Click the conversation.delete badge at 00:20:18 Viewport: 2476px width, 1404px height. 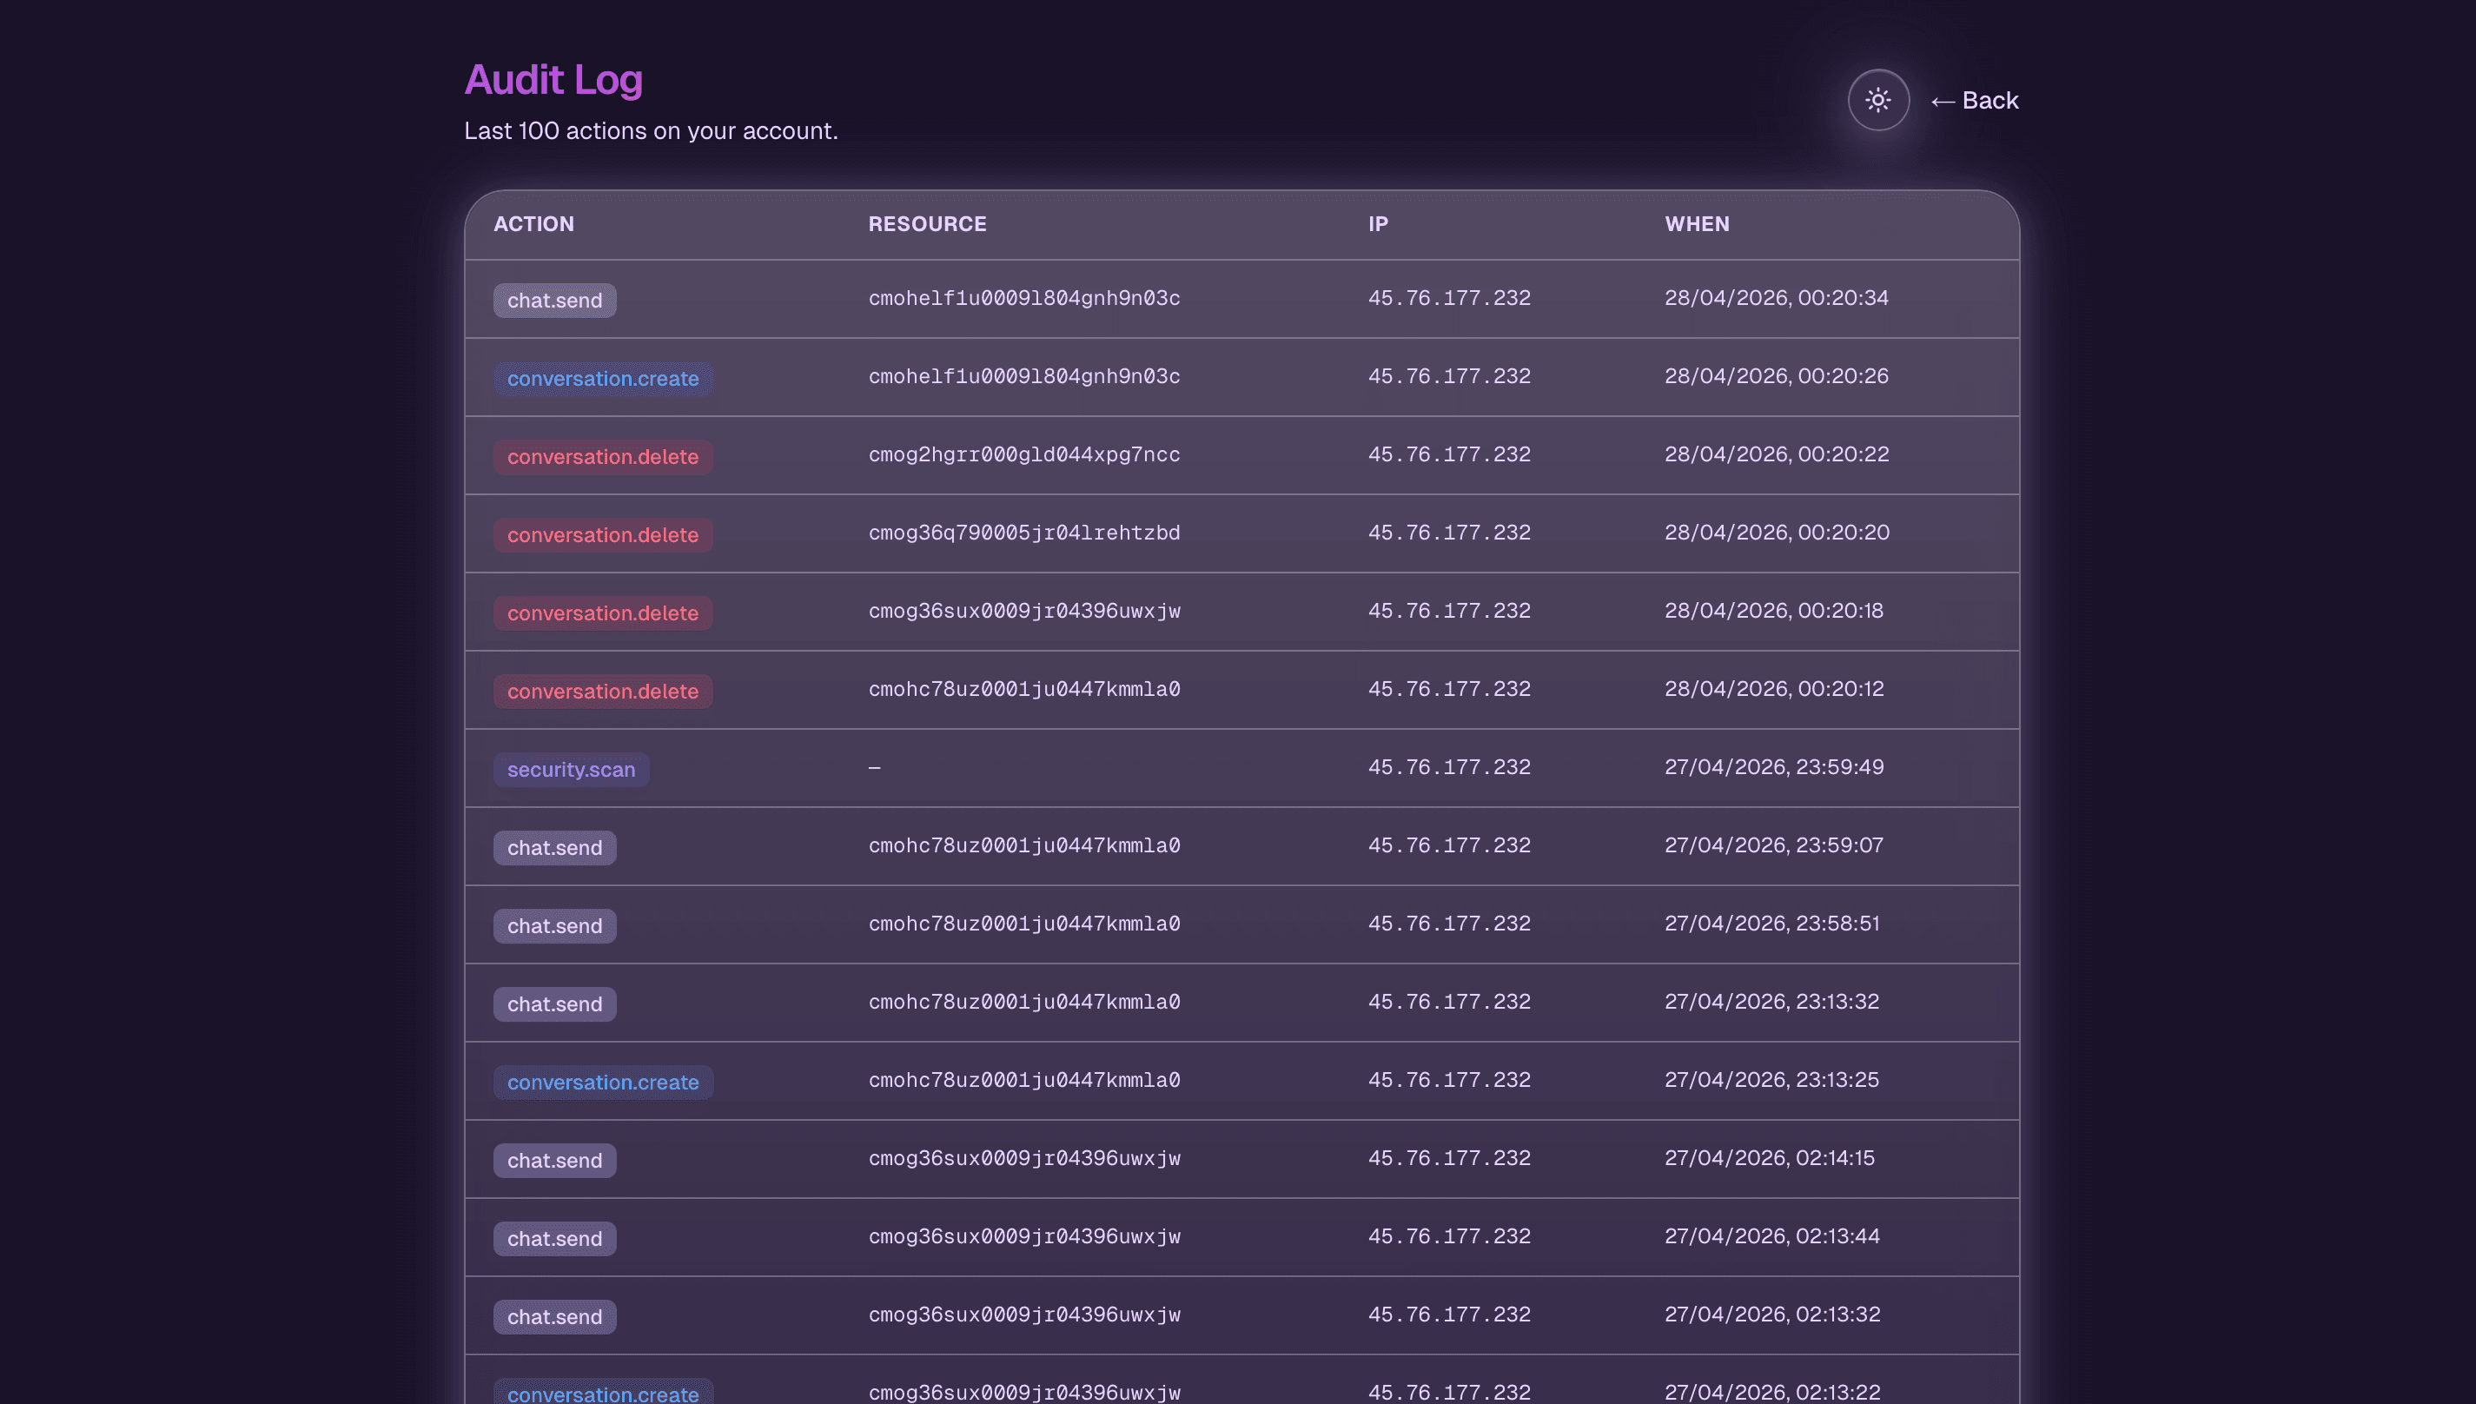[603, 613]
